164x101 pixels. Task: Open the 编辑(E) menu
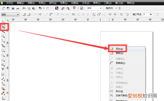(20, 3)
